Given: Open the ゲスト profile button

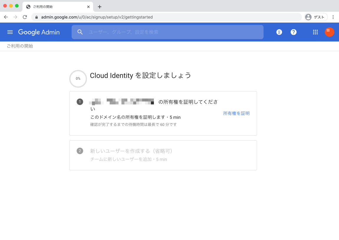Looking at the screenshot, I should point(316,17).
